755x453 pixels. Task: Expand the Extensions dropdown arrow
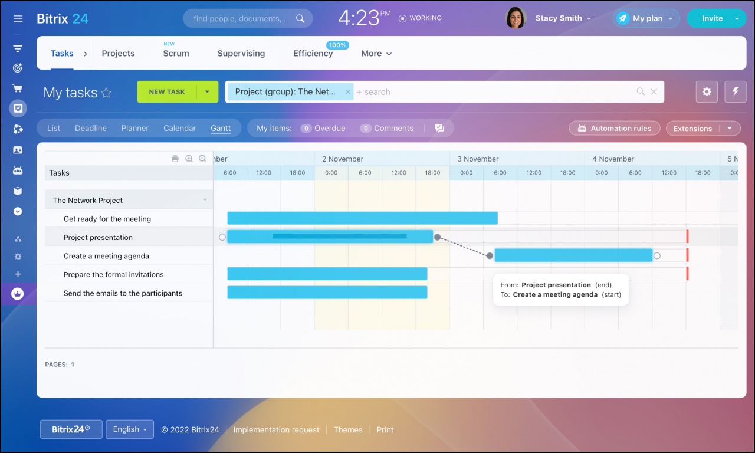click(730, 128)
